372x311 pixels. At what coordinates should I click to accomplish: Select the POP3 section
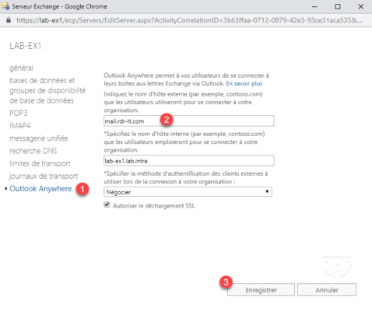(x=18, y=113)
